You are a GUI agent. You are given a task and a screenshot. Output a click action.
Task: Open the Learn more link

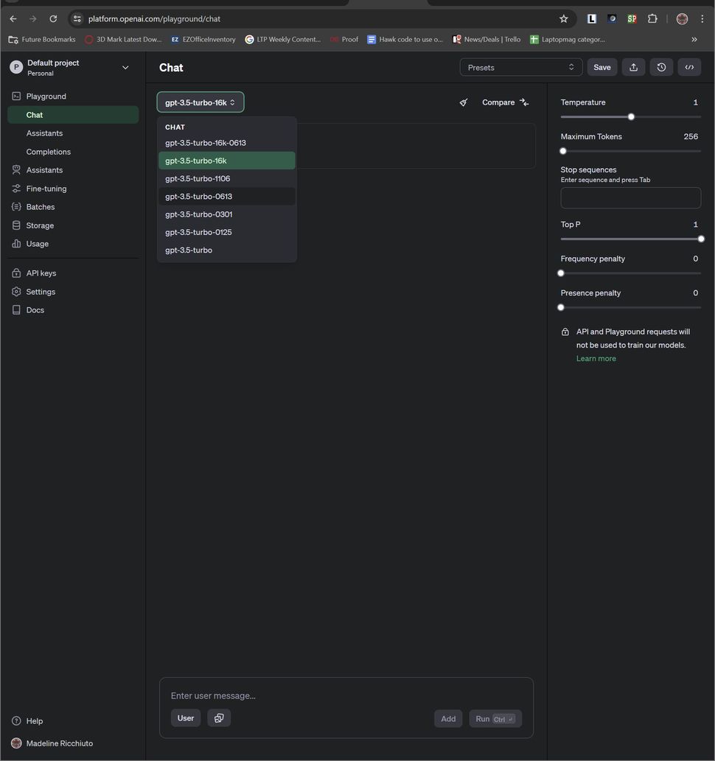coord(596,358)
